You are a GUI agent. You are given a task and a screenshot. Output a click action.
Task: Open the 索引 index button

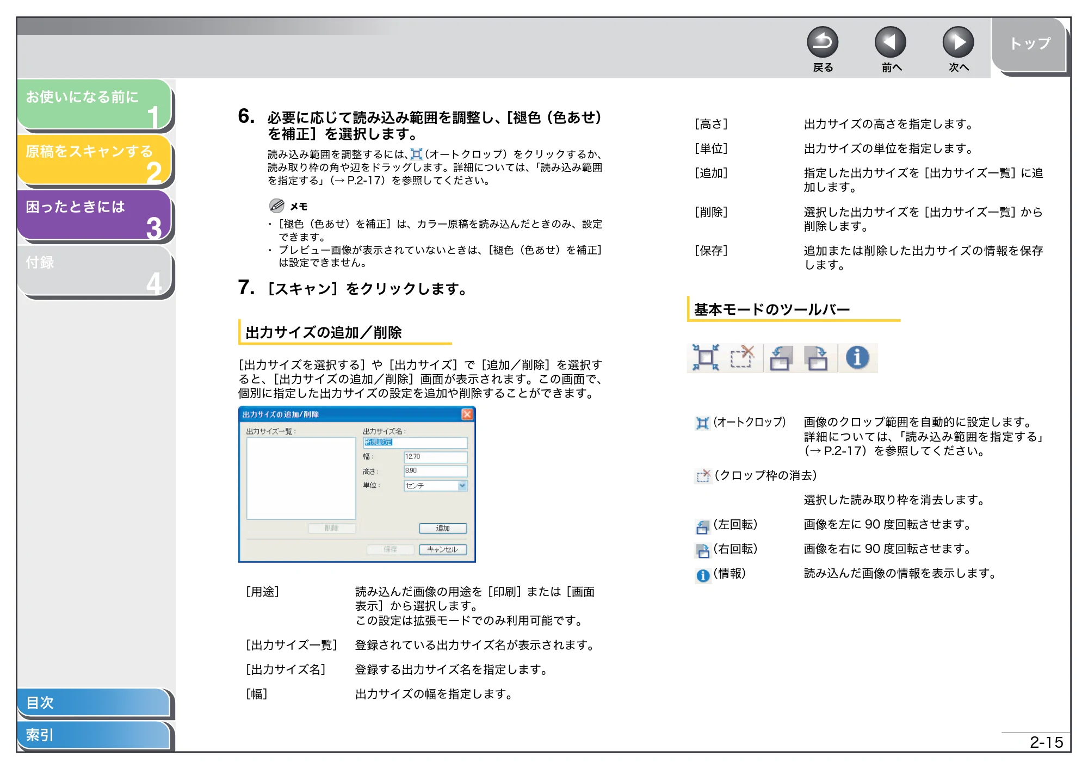click(94, 735)
